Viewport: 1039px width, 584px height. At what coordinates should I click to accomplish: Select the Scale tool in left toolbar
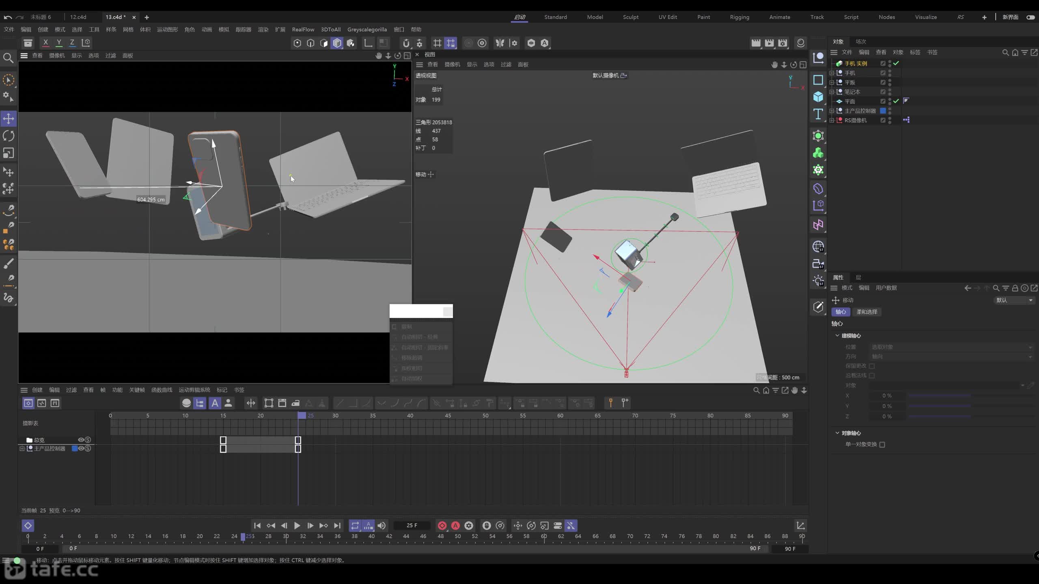pyautogui.click(x=9, y=153)
